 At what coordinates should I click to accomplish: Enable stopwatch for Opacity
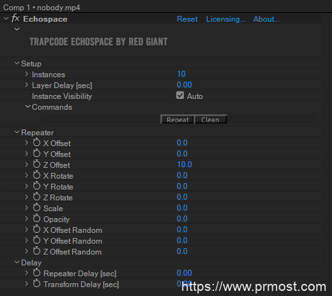(x=36, y=218)
